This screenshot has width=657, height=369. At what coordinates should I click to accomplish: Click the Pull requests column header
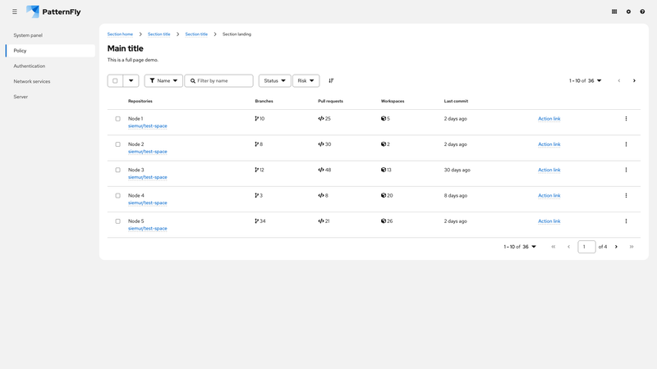330,101
